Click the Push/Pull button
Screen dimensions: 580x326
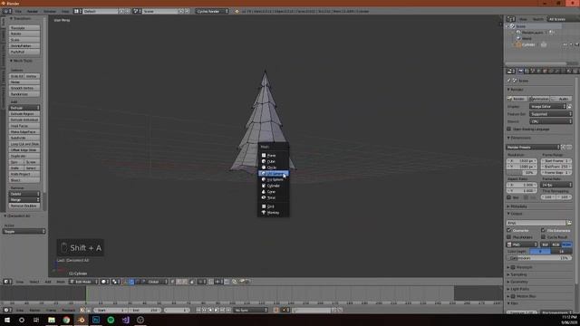pyautogui.click(x=24, y=52)
